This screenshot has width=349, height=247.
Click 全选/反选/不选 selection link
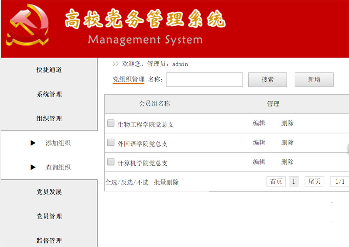click(127, 182)
